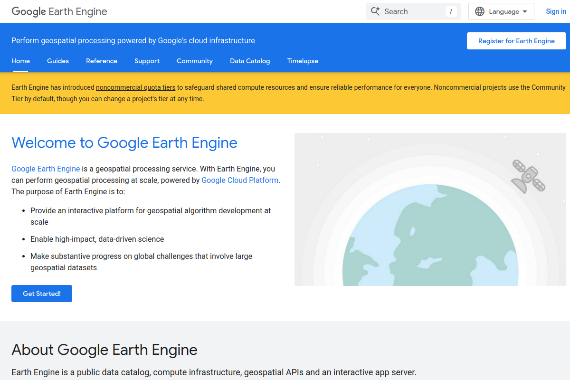Click Register for Earth Engine button

[516, 41]
